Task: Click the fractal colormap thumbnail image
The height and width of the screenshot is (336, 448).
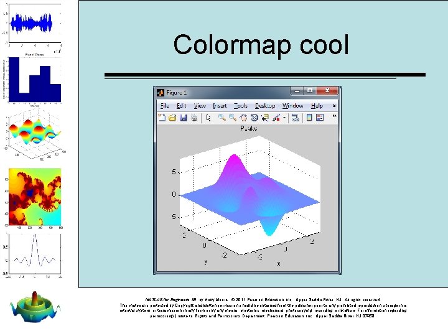Action: click(35, 197)
